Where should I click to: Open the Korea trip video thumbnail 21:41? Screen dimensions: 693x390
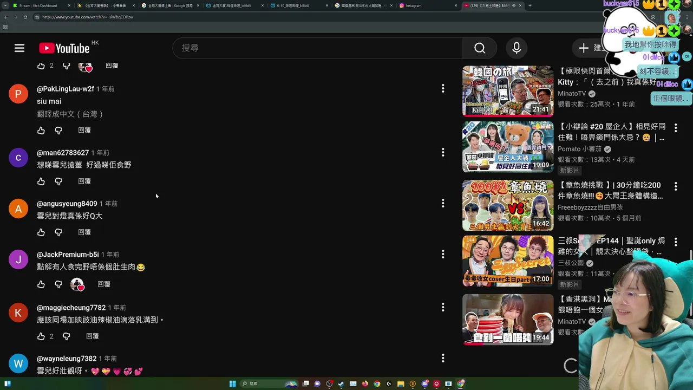click(x=508, y=91)
